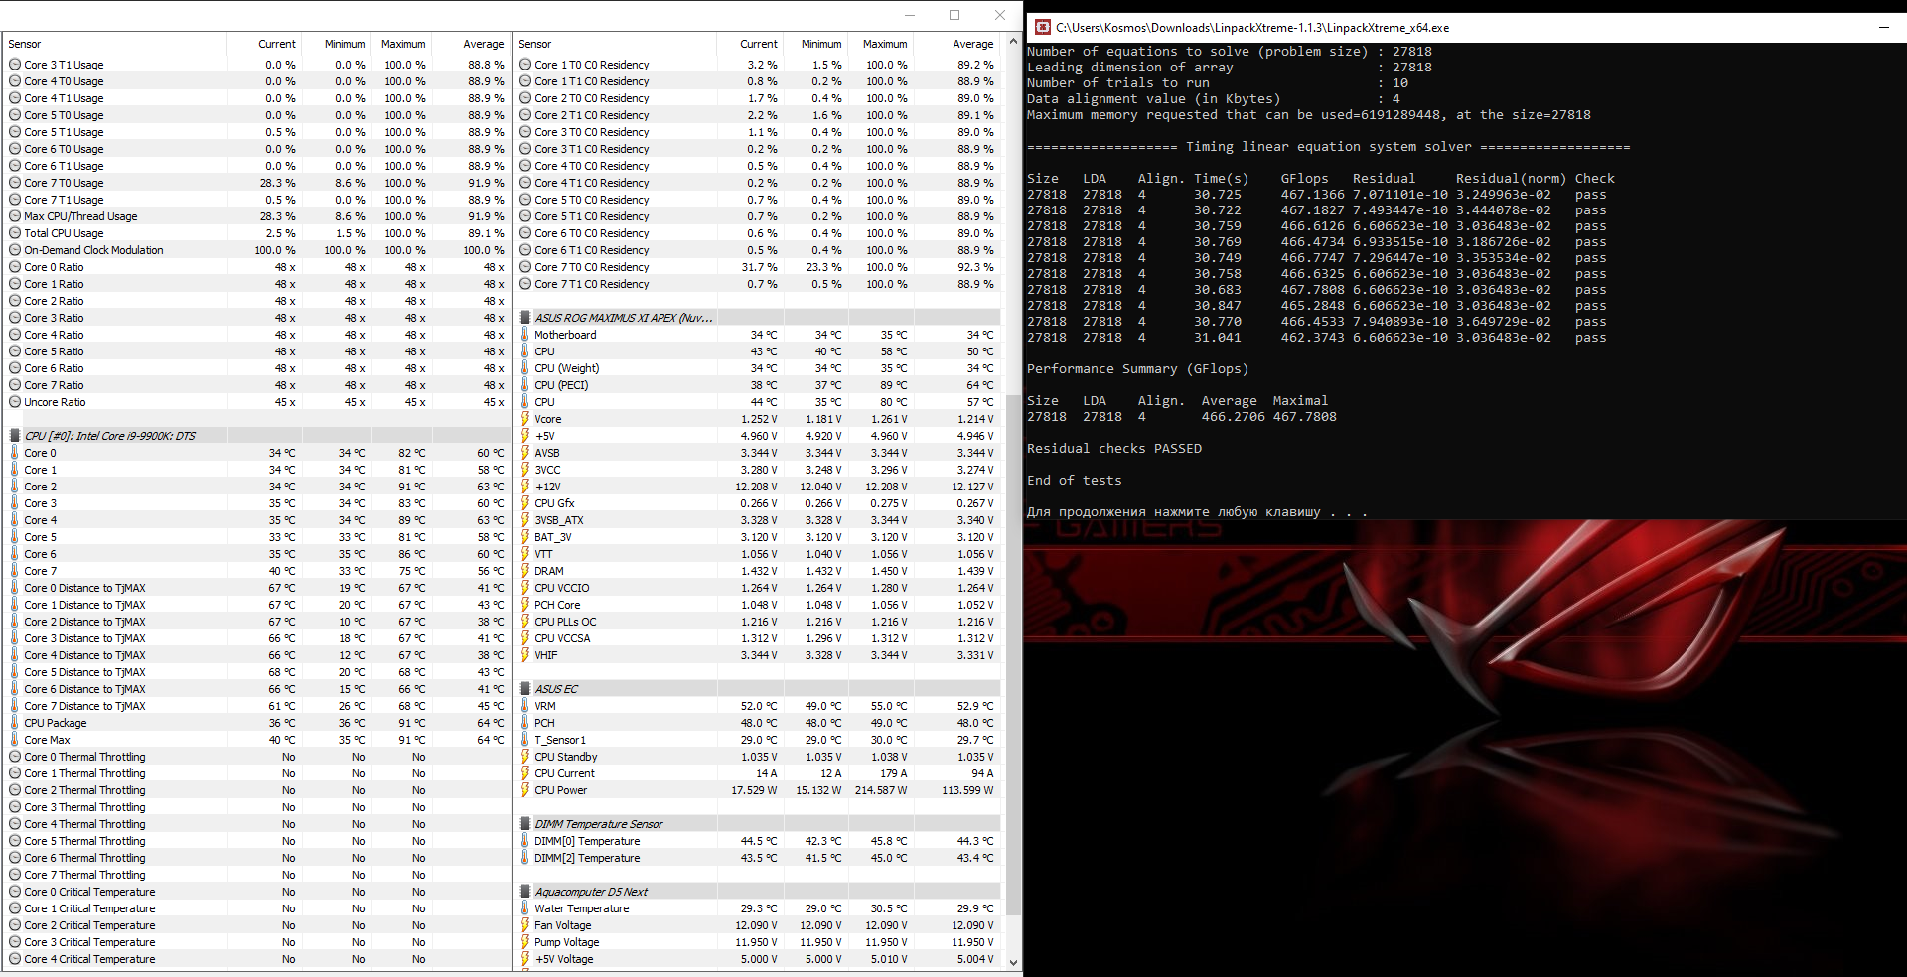Select the 3VSB_ATX voltage label
The width and height of the screenshot is (1907, 977).
(559, 520)
